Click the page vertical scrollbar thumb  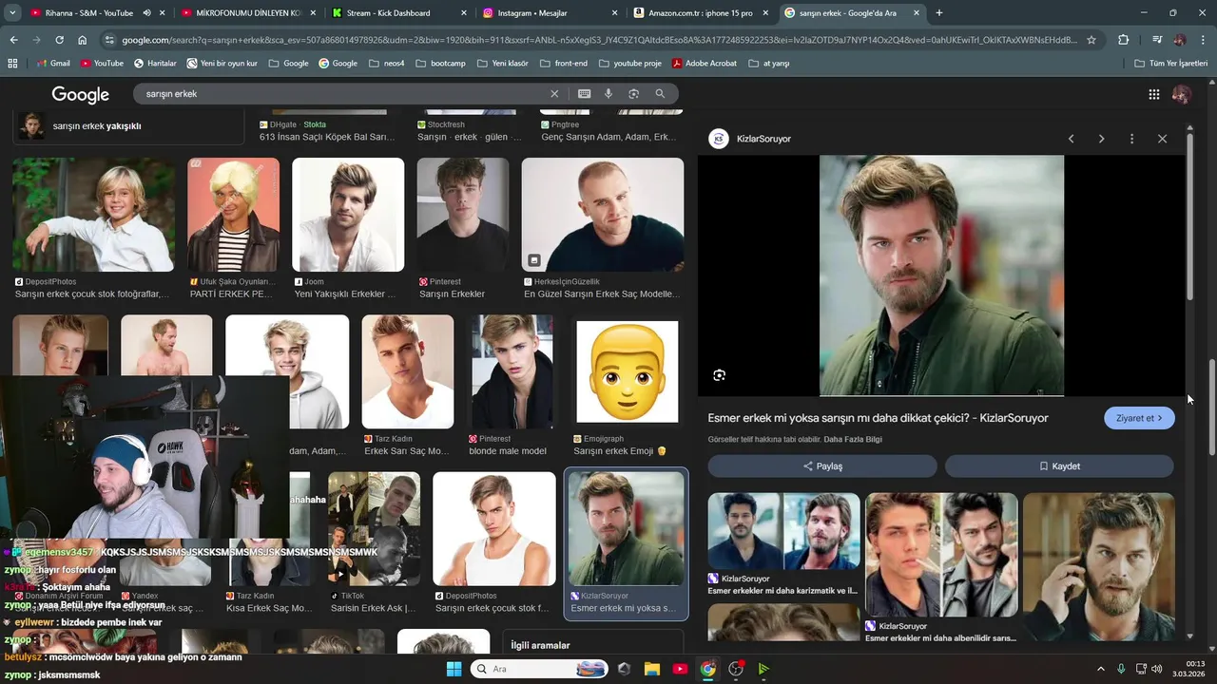(x=1211, y=408)
